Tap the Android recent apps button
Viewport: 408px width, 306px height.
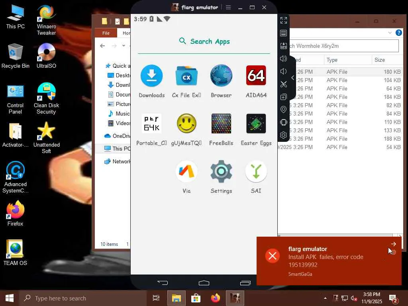click(x=245, y=283)
